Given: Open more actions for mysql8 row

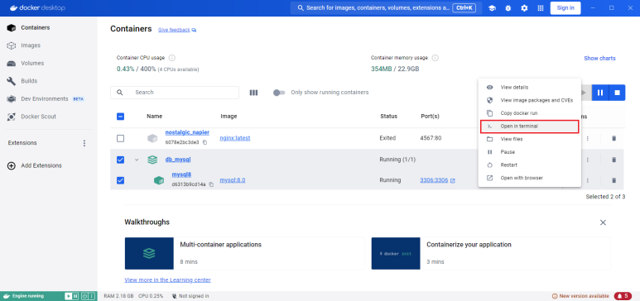Looking at the screenshot, I should click(x=588, y=180).
